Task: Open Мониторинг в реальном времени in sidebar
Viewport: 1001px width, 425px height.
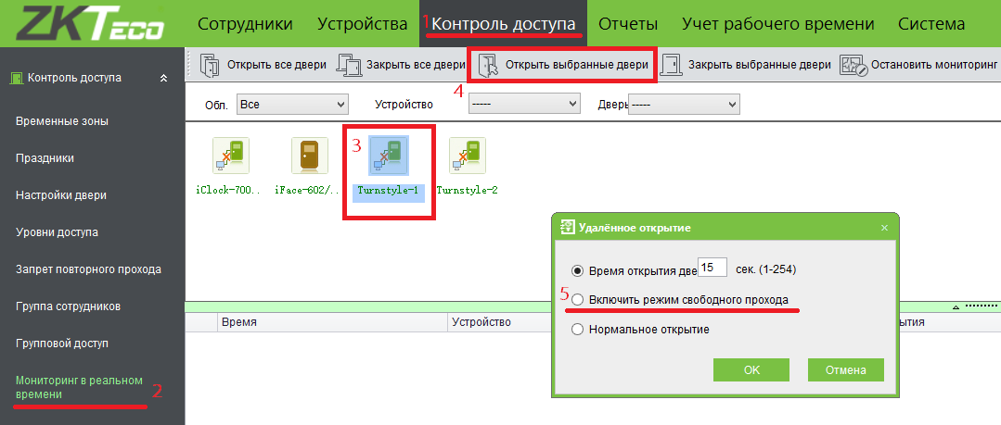Action: [x=79, y=387]
